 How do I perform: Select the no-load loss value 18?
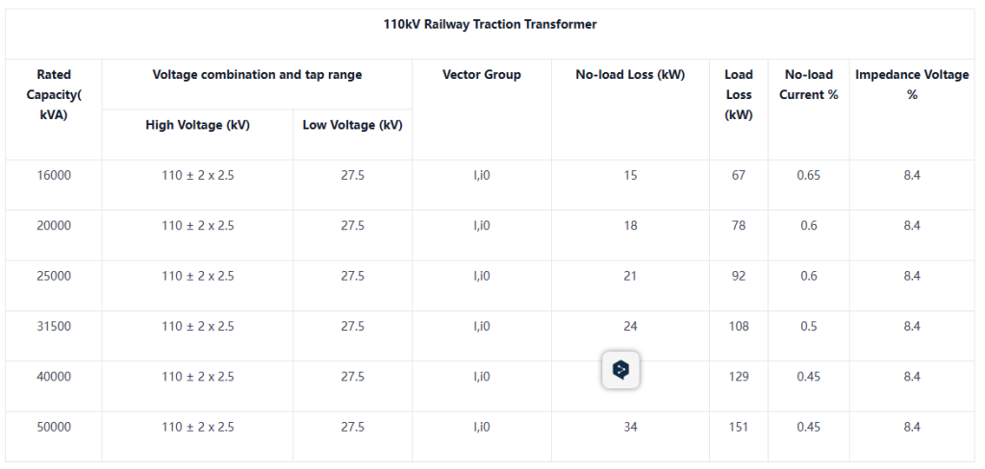630,226
